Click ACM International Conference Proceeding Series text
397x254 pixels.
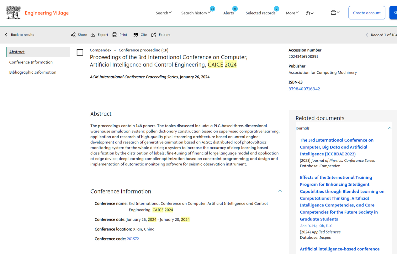tap(134, 77)
